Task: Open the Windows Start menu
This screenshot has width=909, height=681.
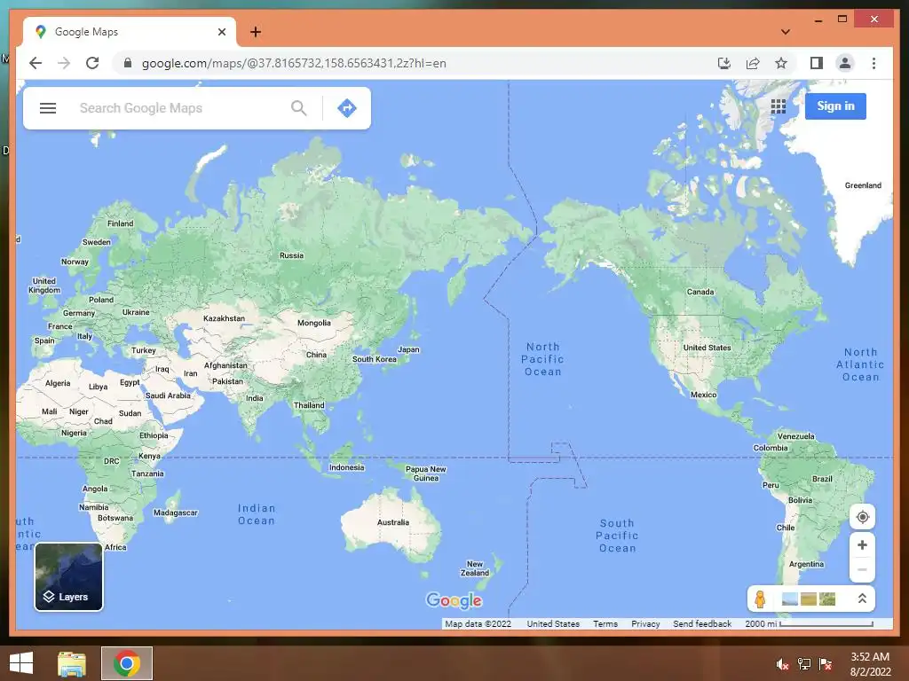Action: click(21, 663)
